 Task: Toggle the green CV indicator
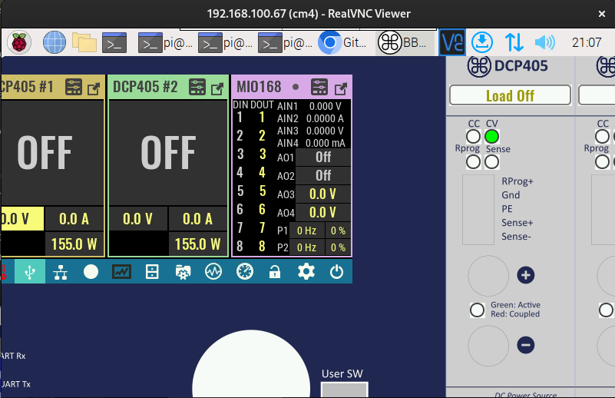pos(492,137)
